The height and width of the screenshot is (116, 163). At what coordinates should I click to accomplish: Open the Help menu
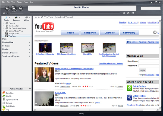[31, 2]
